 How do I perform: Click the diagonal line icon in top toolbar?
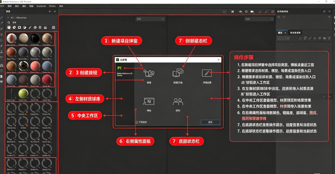(x=266, y=12)
